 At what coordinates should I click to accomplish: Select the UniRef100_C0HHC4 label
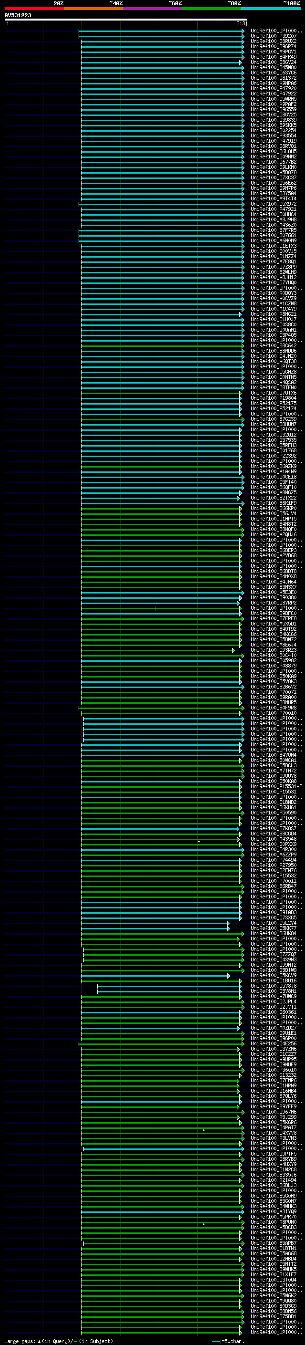tap(274, 215)
